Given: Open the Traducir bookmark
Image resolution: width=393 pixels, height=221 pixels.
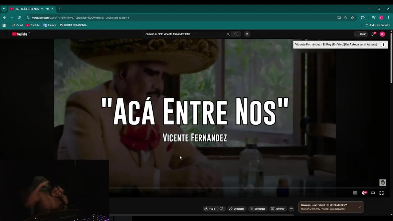Looking at the screenshot, I should [x=50, y=25].
